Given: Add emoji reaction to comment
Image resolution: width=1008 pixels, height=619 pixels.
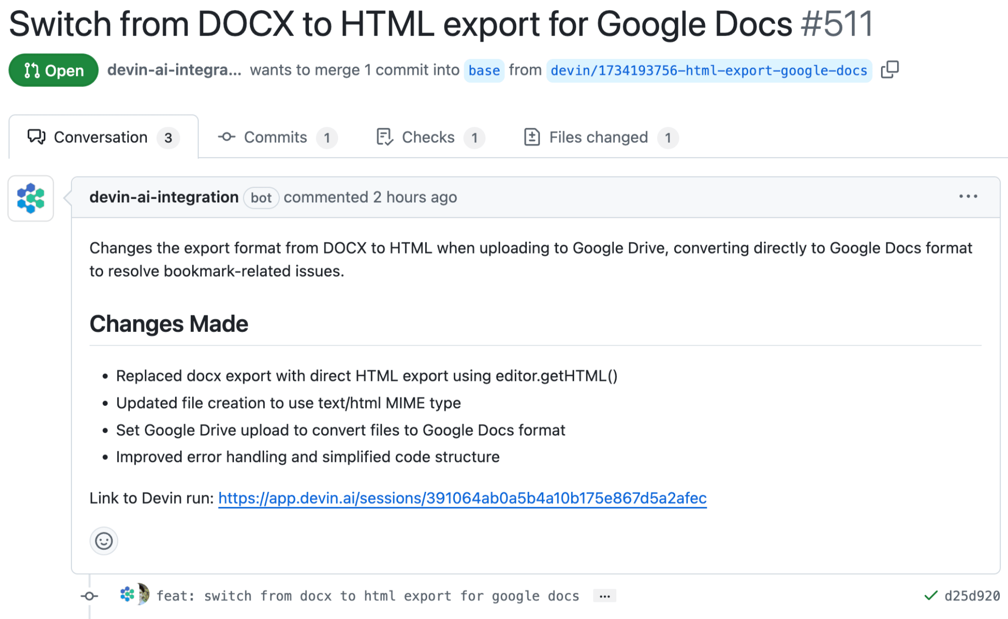Looking at the screenshot, I should 104,541.
